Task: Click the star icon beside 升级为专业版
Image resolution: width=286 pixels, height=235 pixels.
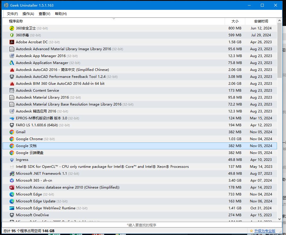Action: pyautogui.click(x=251, y=231)
